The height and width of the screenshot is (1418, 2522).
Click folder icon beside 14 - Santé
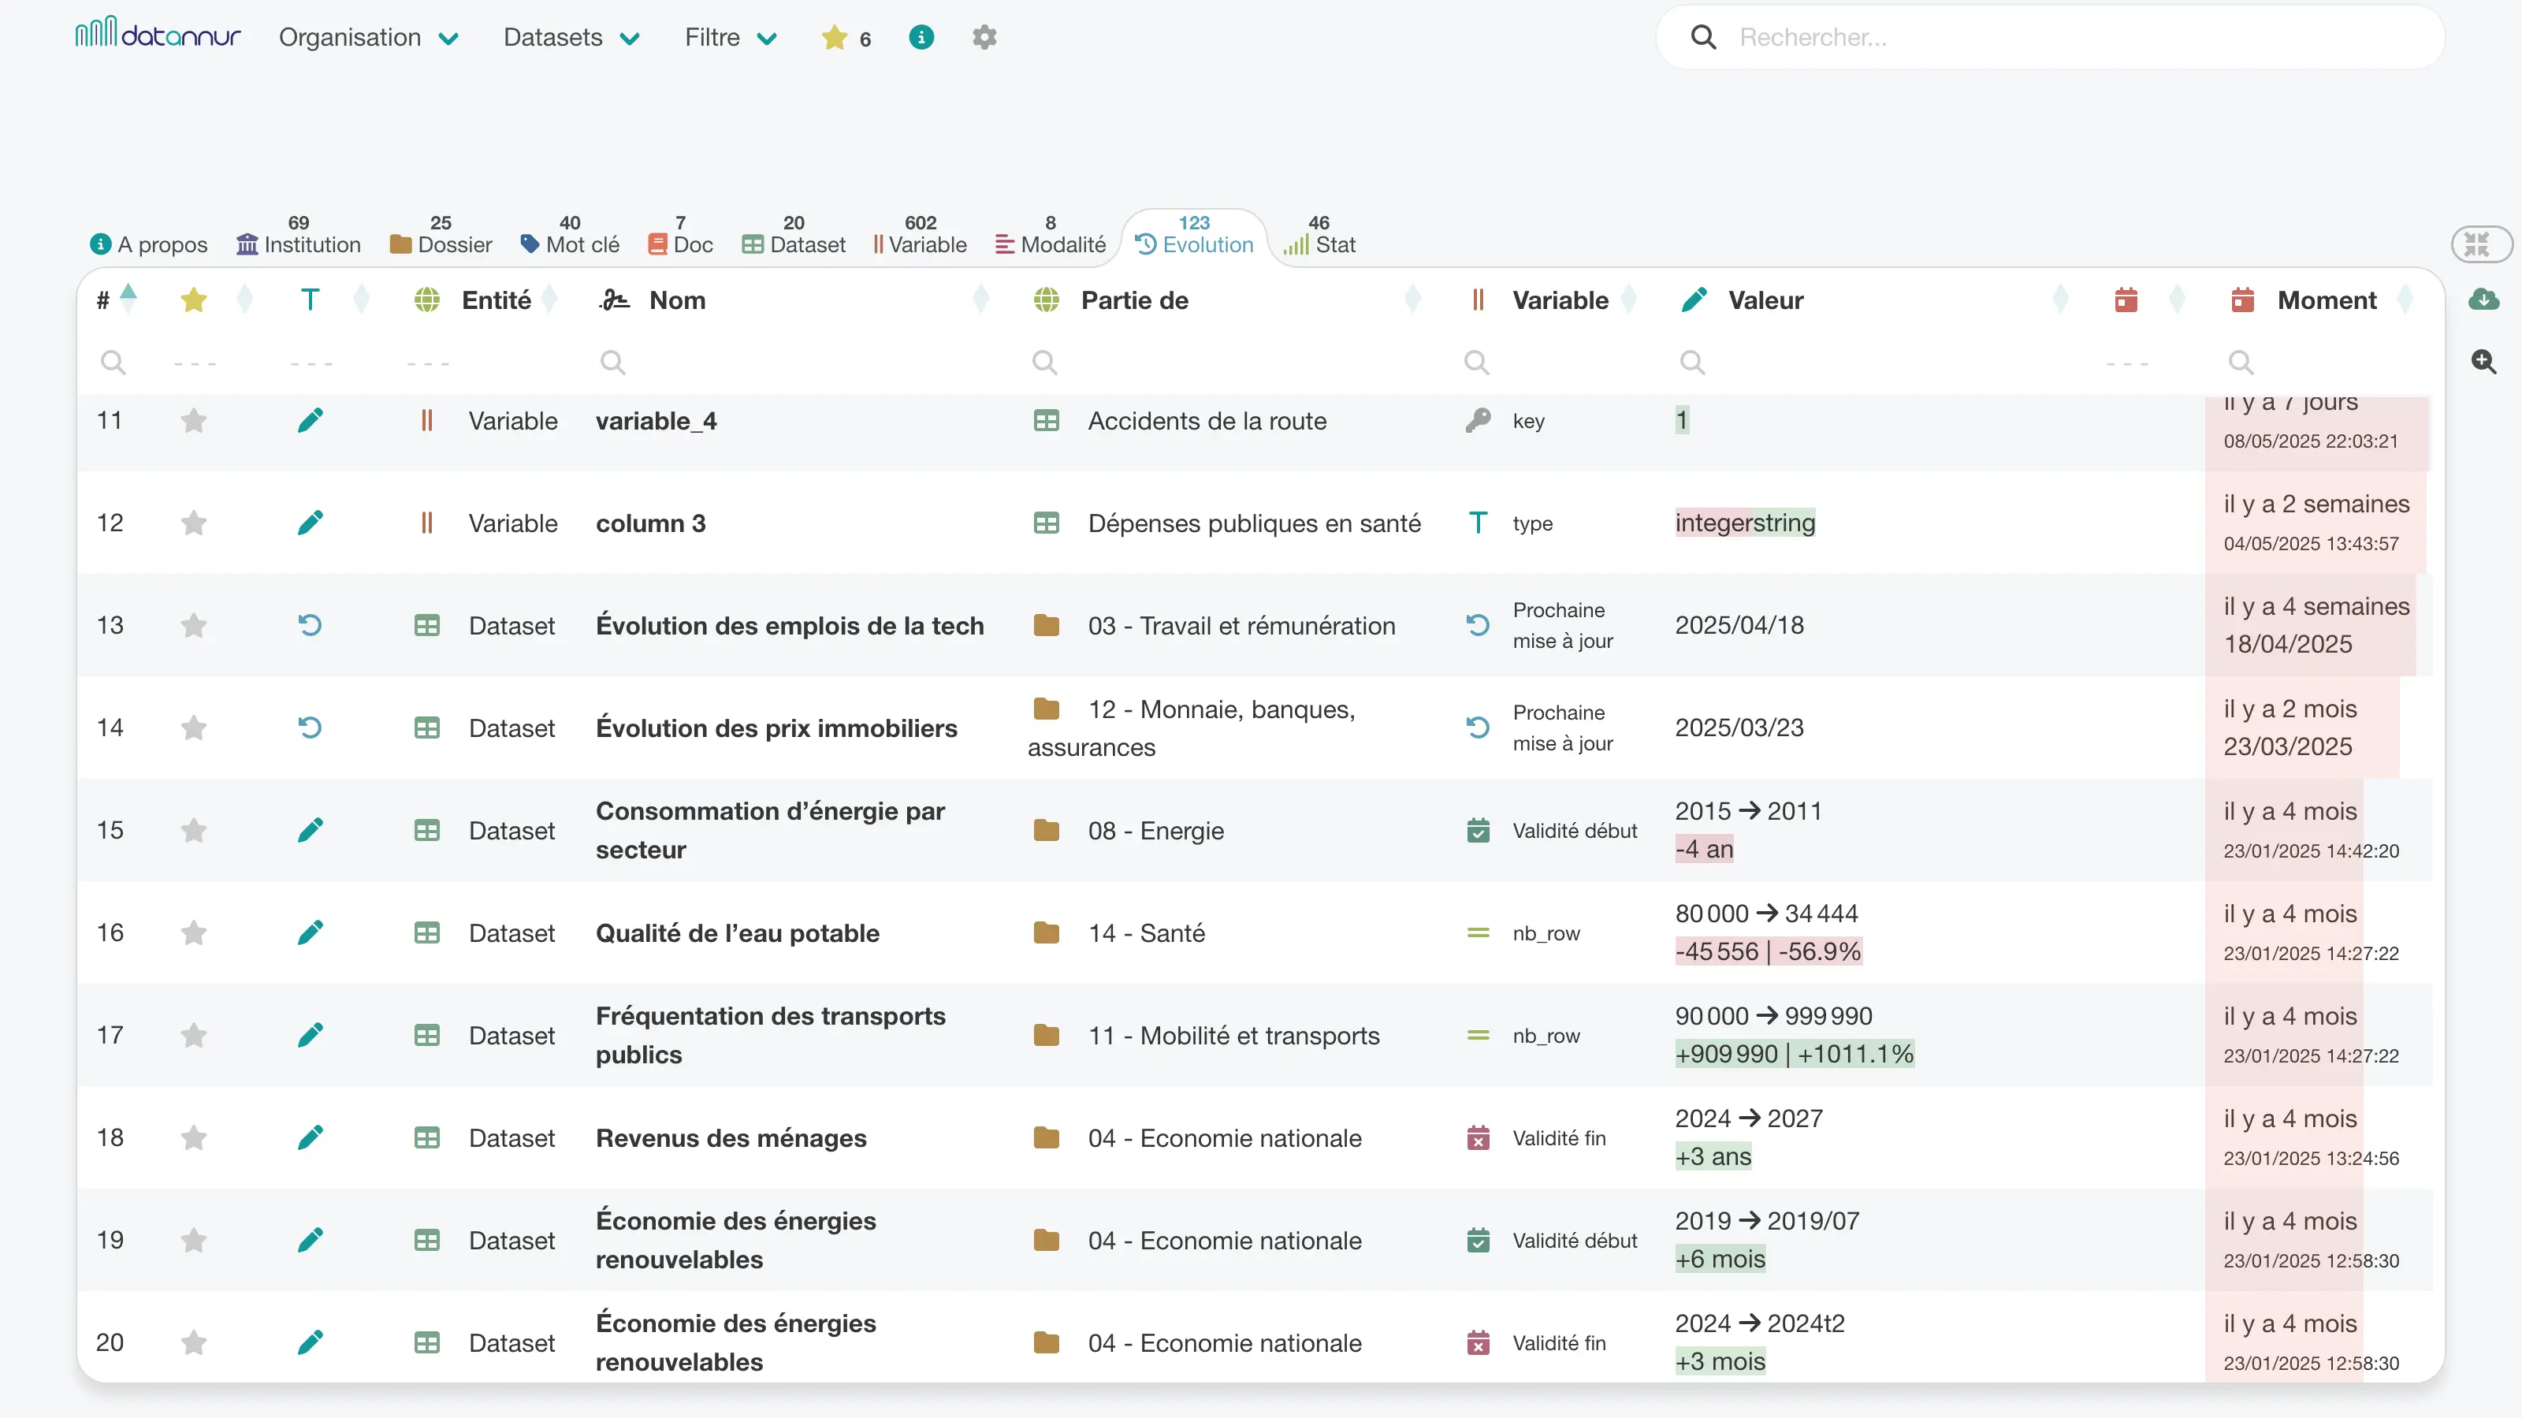point(1046,932)
